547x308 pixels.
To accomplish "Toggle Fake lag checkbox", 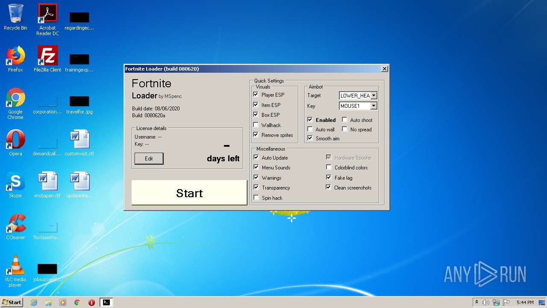I will tap(329, 178).
